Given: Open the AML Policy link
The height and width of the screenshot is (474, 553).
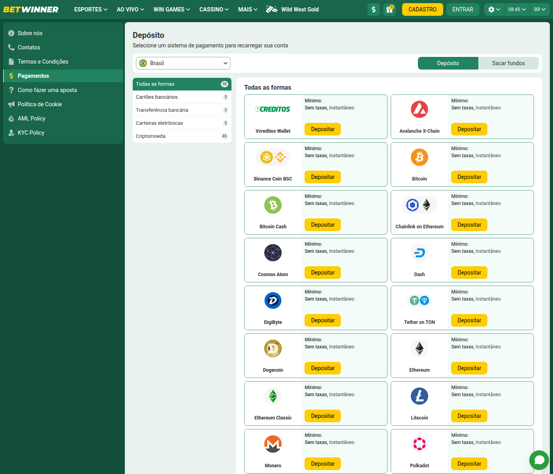Looking at the screenshot, I should pyautogui.click(x=63, y=118).
